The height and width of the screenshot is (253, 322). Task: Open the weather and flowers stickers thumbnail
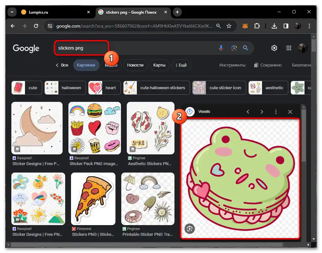(x=38, y=199)
